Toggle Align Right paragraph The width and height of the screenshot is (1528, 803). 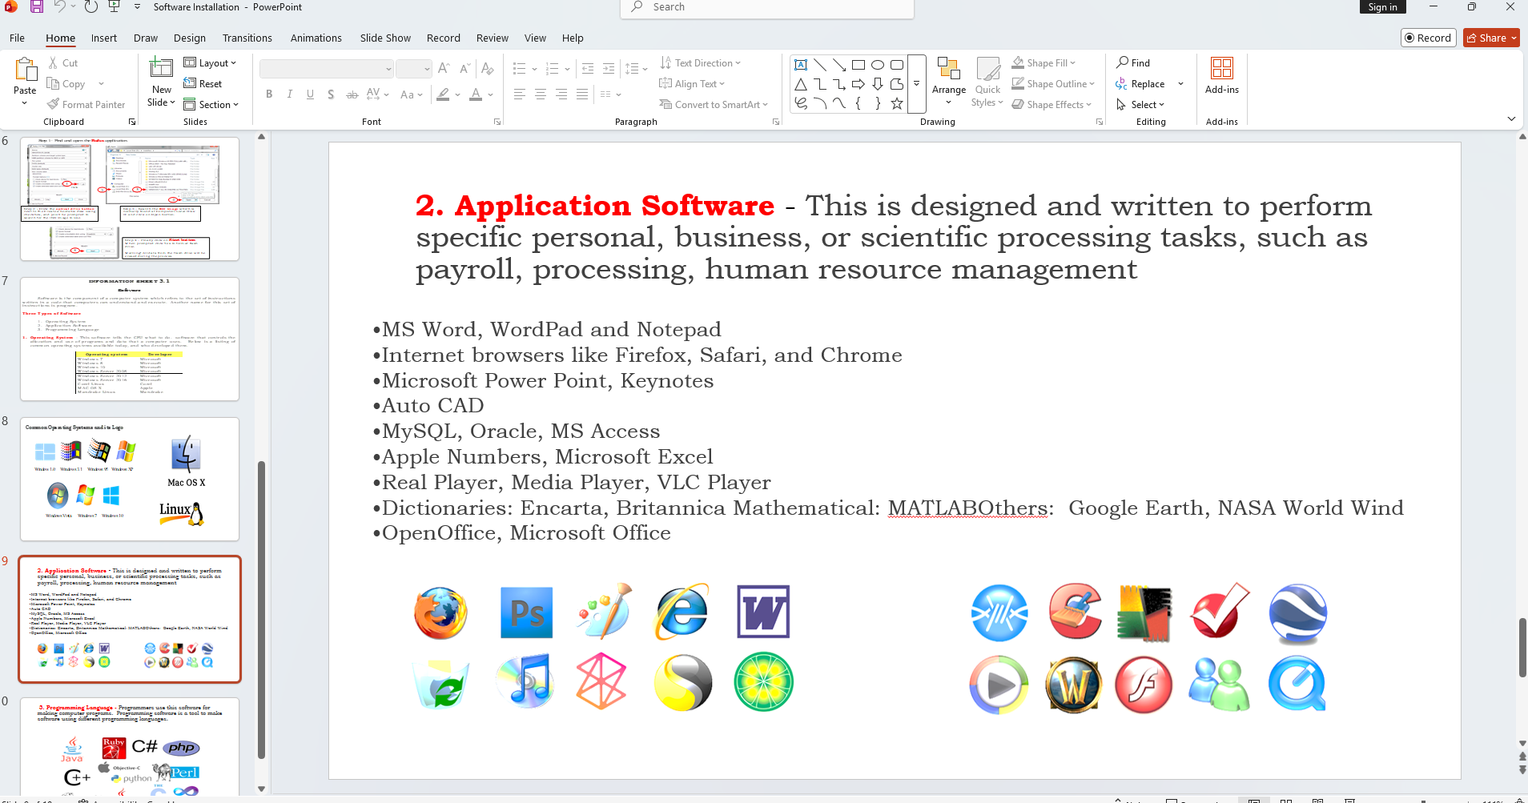pos(561,94)
